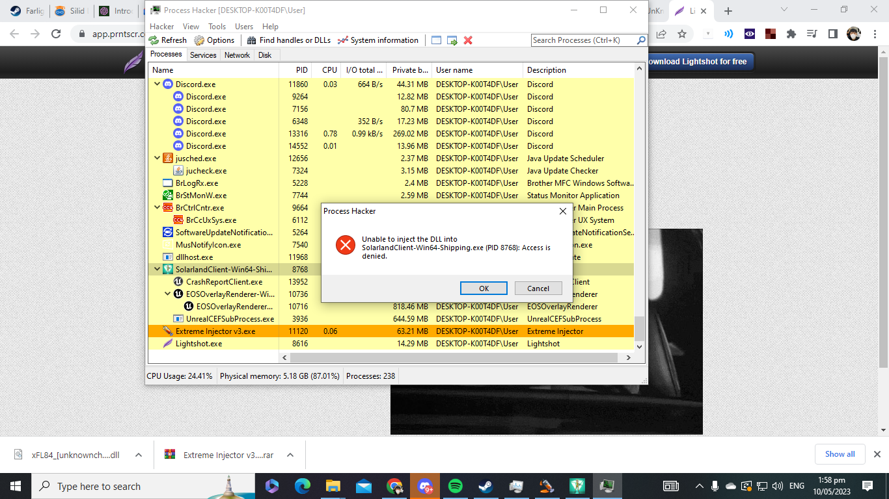Collapse the SolarlandClient-Win64-Shipping process tree
Screen dimensions: 889x499
pos(157,270)
